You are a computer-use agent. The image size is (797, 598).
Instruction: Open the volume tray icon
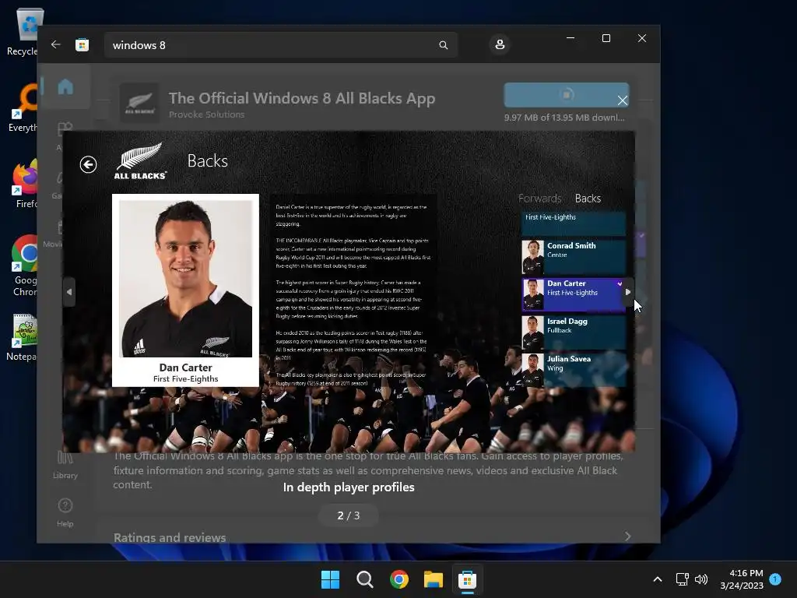701,579
